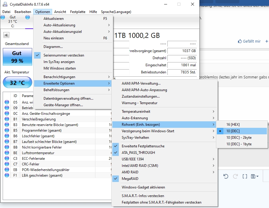Expand Auto-Aktualisierung submenu
Screen dimensions: 269x208
click(73, 25)
